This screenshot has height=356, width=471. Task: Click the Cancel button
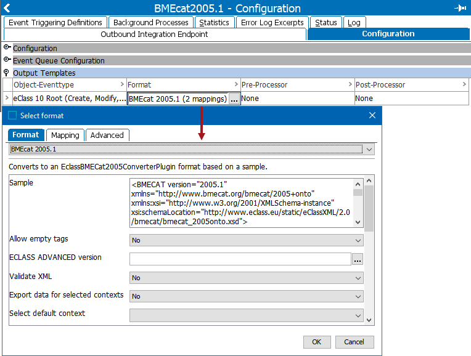[354, 342]
